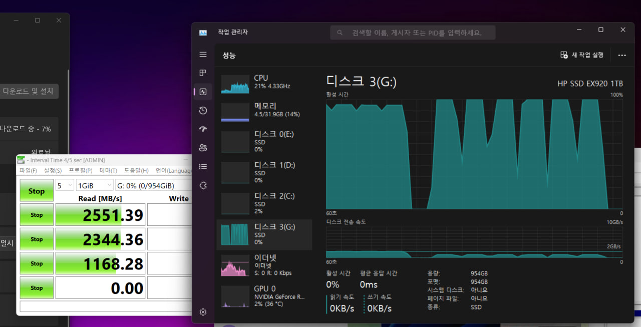Click the 0.00 read result cell

click(x=100, y=288)
